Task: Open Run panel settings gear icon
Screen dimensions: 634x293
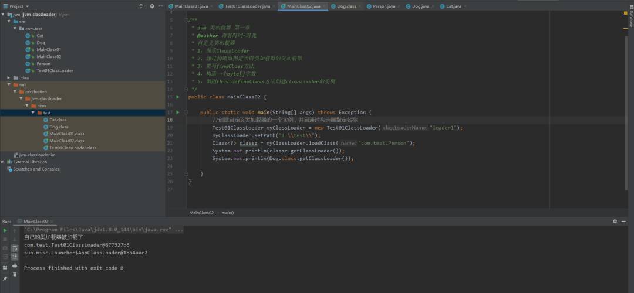Action: point(615,221)
